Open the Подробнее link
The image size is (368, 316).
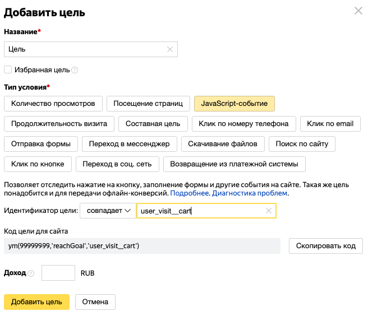tap(190, 193)
